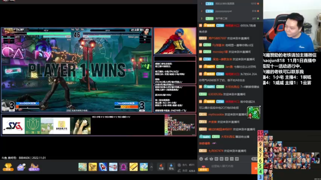Click the third square icon after the crown
The height and width of the screenshot is (180, 321).
pos(227,159)
